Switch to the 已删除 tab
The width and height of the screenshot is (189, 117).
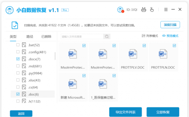pos(47,37)
